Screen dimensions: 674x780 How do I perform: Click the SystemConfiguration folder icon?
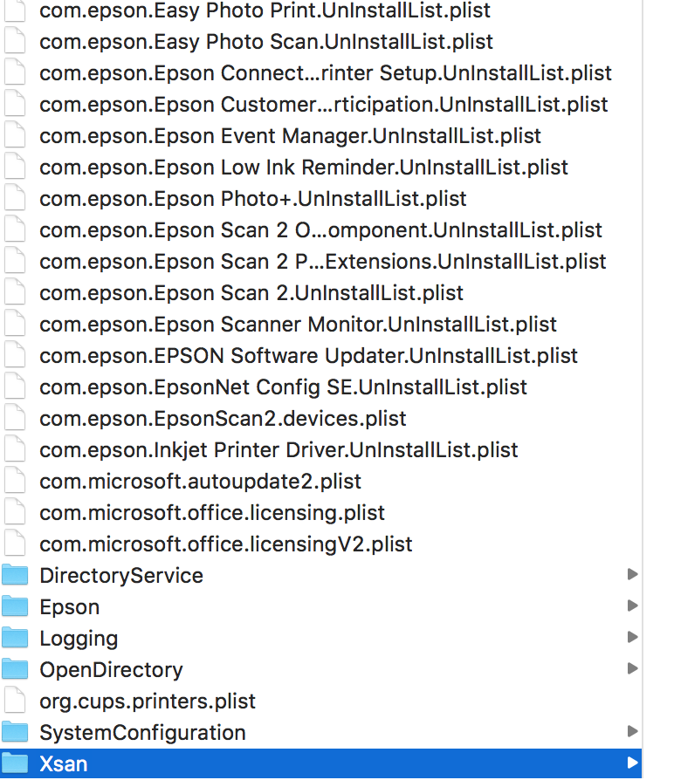click(x=15, y=733)
